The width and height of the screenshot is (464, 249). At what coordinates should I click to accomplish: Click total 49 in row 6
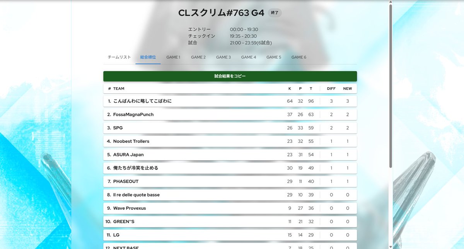(x=311, y=168)
